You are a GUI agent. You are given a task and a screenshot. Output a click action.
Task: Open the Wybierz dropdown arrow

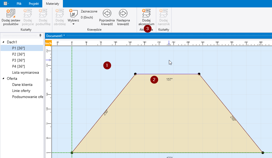[73, 24]
